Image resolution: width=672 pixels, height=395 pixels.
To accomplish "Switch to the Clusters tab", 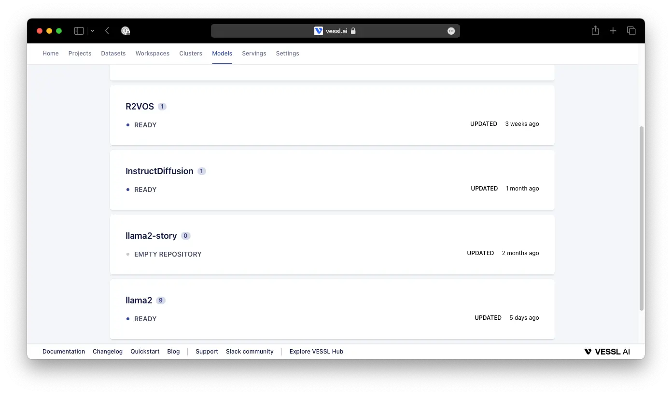I will [x=191, y=54].
